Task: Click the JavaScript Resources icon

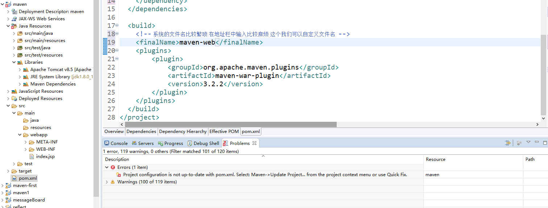Action: tap(14, 91)
